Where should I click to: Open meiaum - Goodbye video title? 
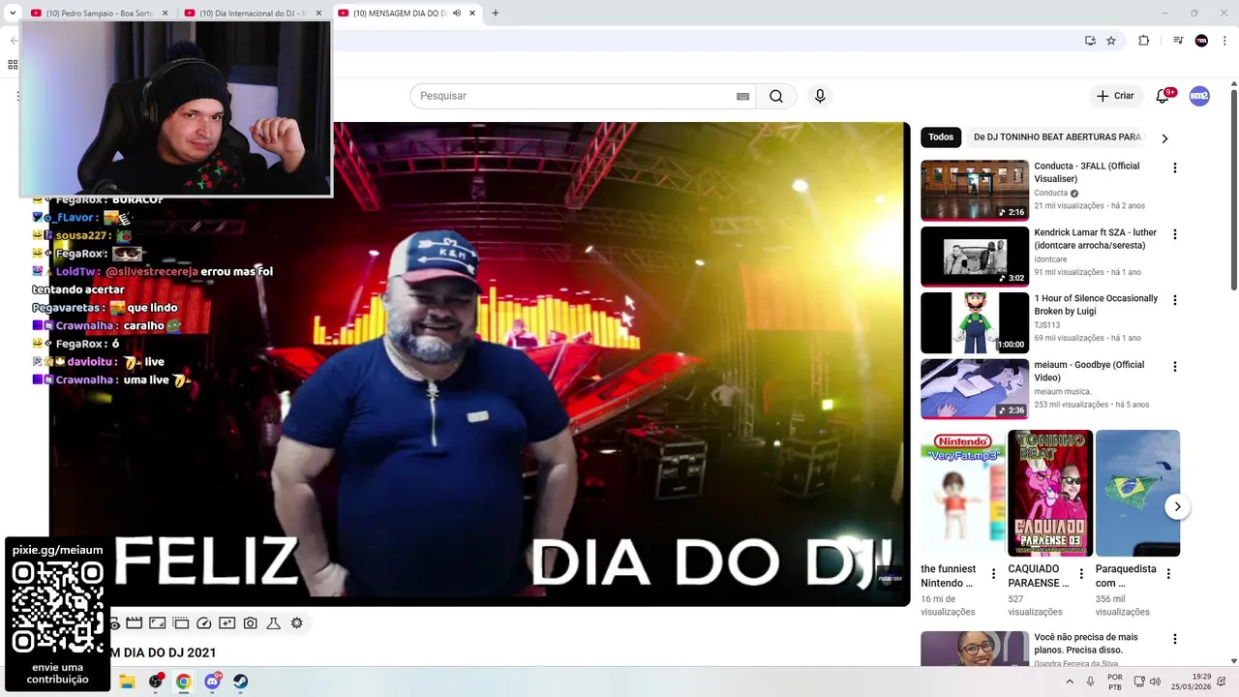[x=1089, y=371]
